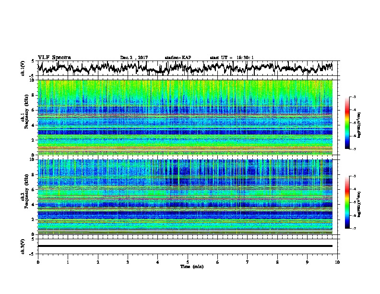The width and height of the screenshot is (380, 294).
Task: Click the ch.1 spectrogram "6" kHz tick label
Action: coord(34,110)
